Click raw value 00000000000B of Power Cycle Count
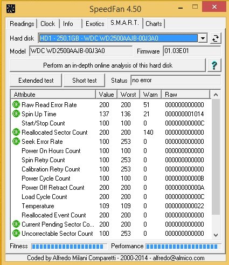This screenshot has height=265, width=229. 184,178
